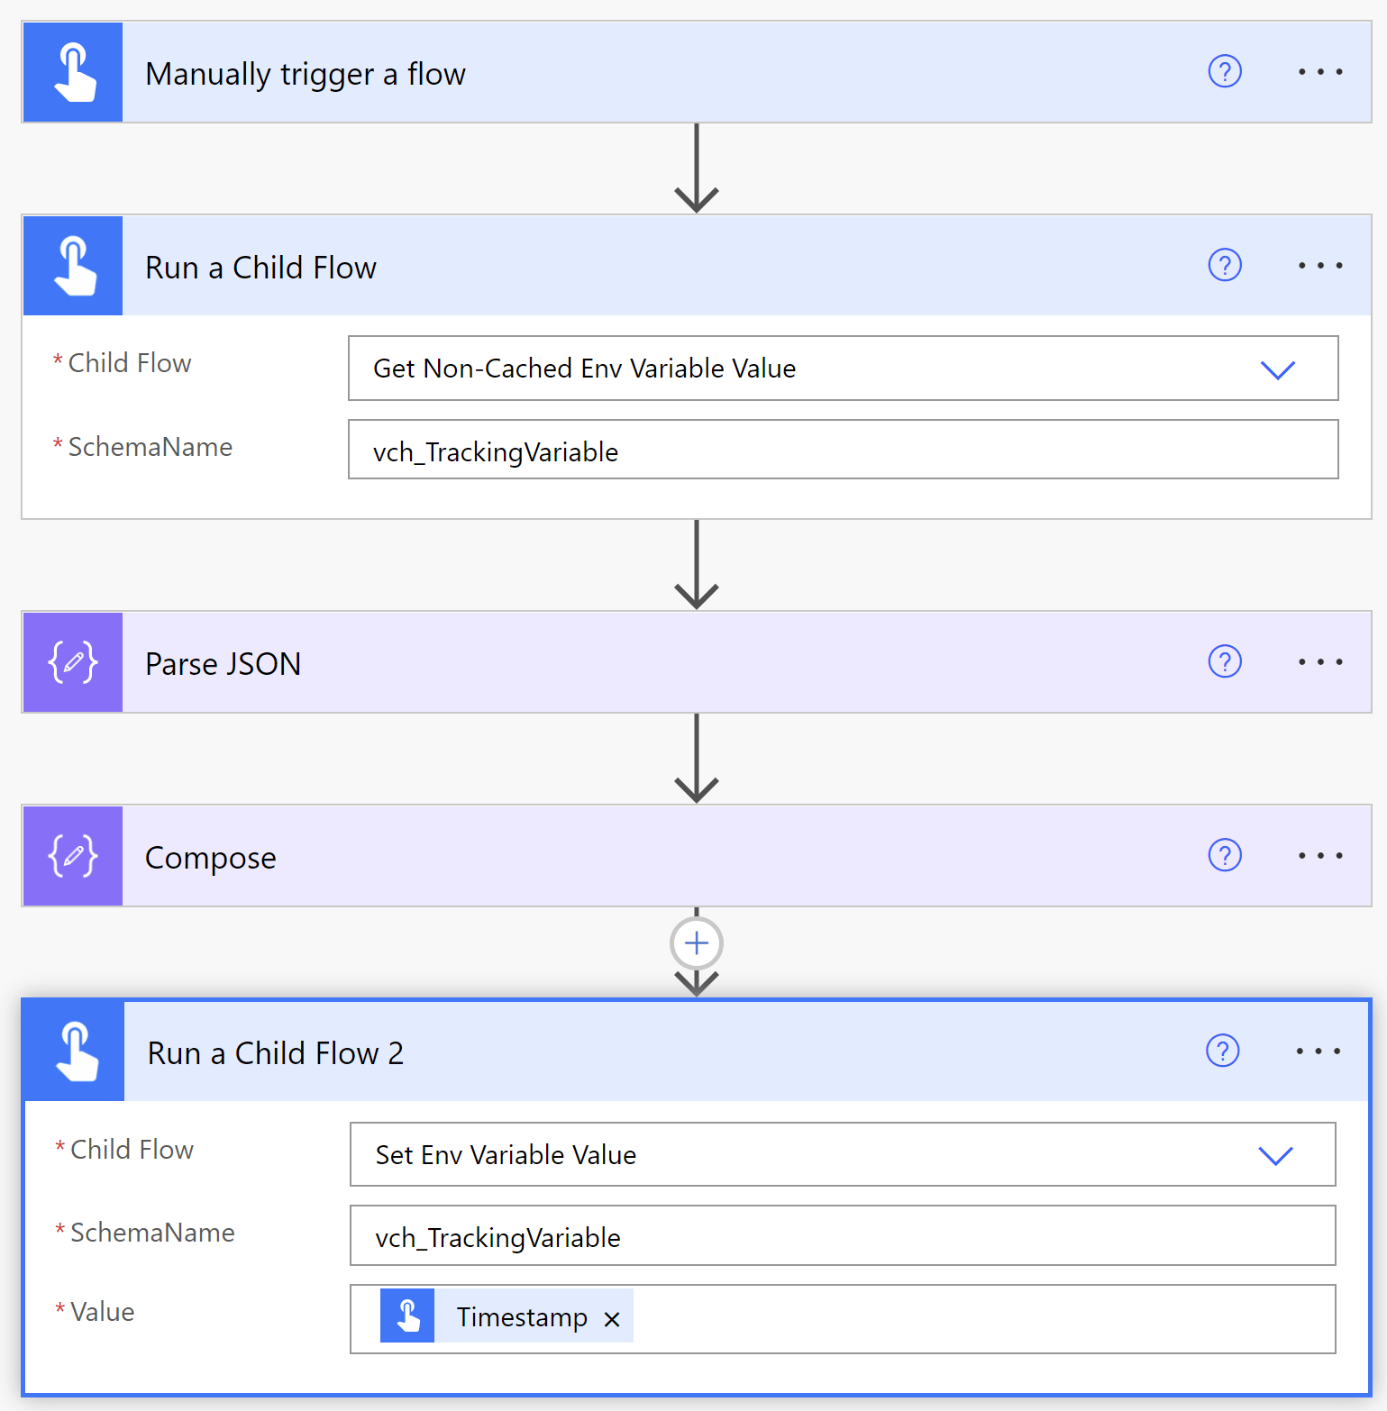
Task: Open the Set Env Variable Value dropdown
Action: [1274, 1155]
